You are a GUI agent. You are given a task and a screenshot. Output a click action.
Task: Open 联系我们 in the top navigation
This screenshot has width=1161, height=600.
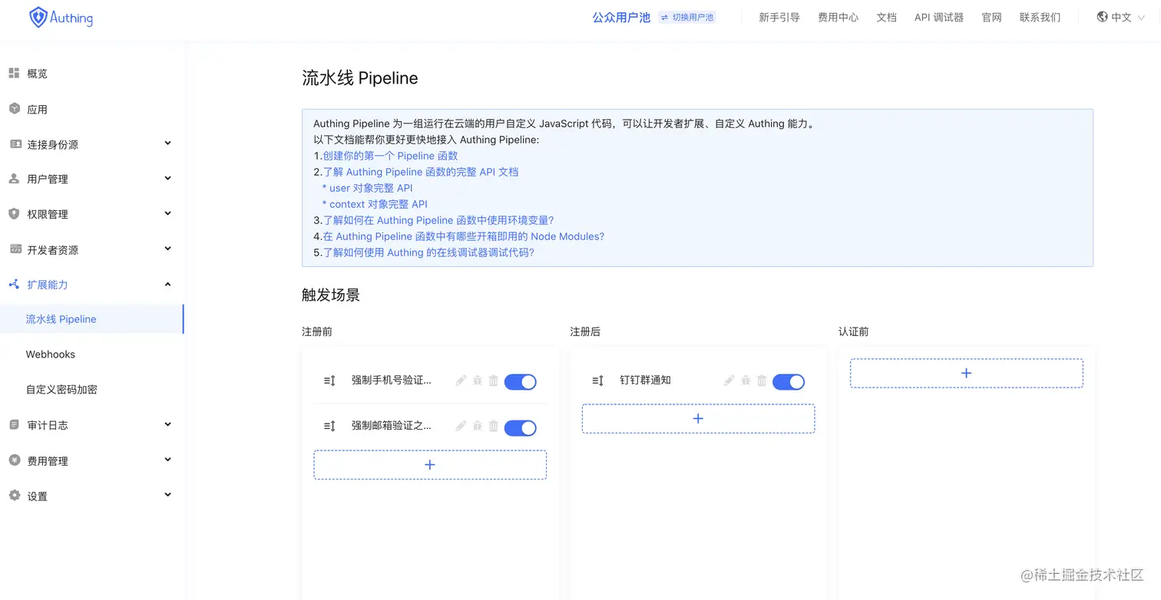point(1040,17)
